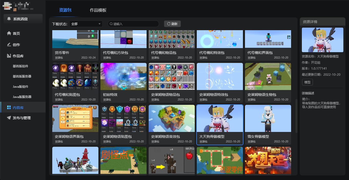Select the 雪女骨骼模型 resource card
Viewport: 349px width, 180px height.
tap(268, 125)
